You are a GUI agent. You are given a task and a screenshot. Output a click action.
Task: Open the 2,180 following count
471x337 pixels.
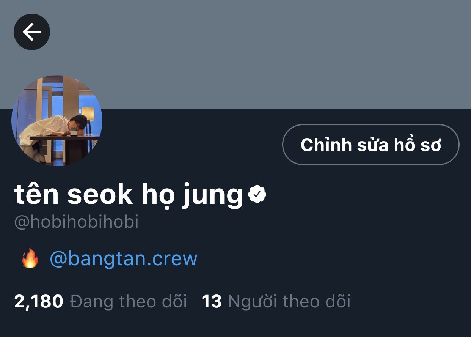39,302
